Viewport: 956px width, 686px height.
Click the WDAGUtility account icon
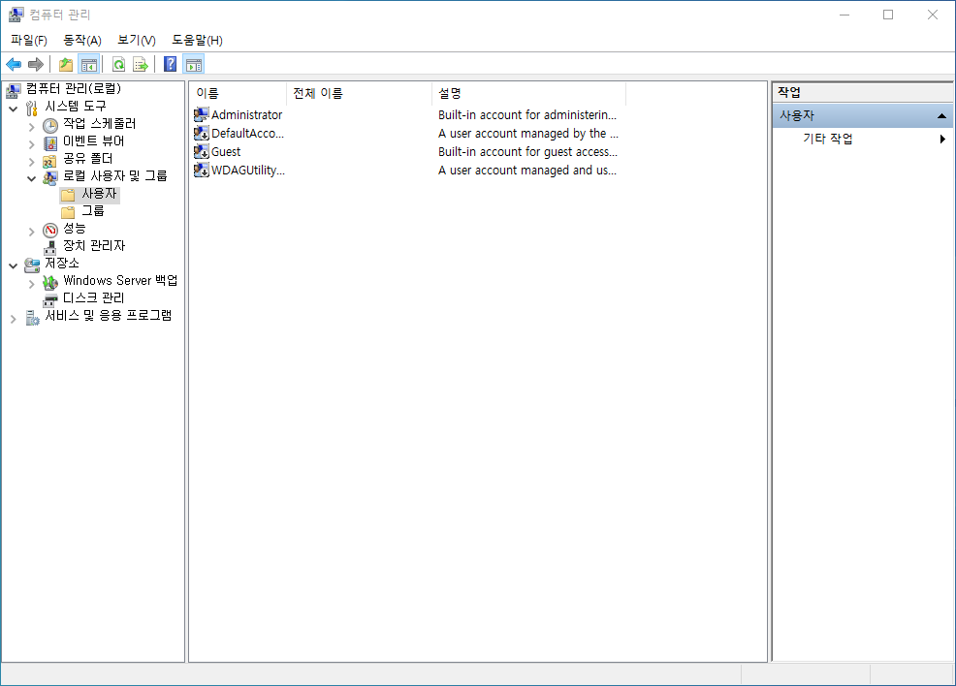click(202, 170)
